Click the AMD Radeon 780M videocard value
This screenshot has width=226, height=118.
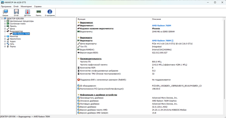pyautogui.click(x=162, y=41)
